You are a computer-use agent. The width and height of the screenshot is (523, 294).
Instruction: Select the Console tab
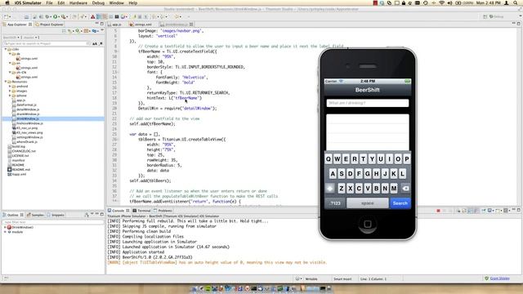click(118, 211)
